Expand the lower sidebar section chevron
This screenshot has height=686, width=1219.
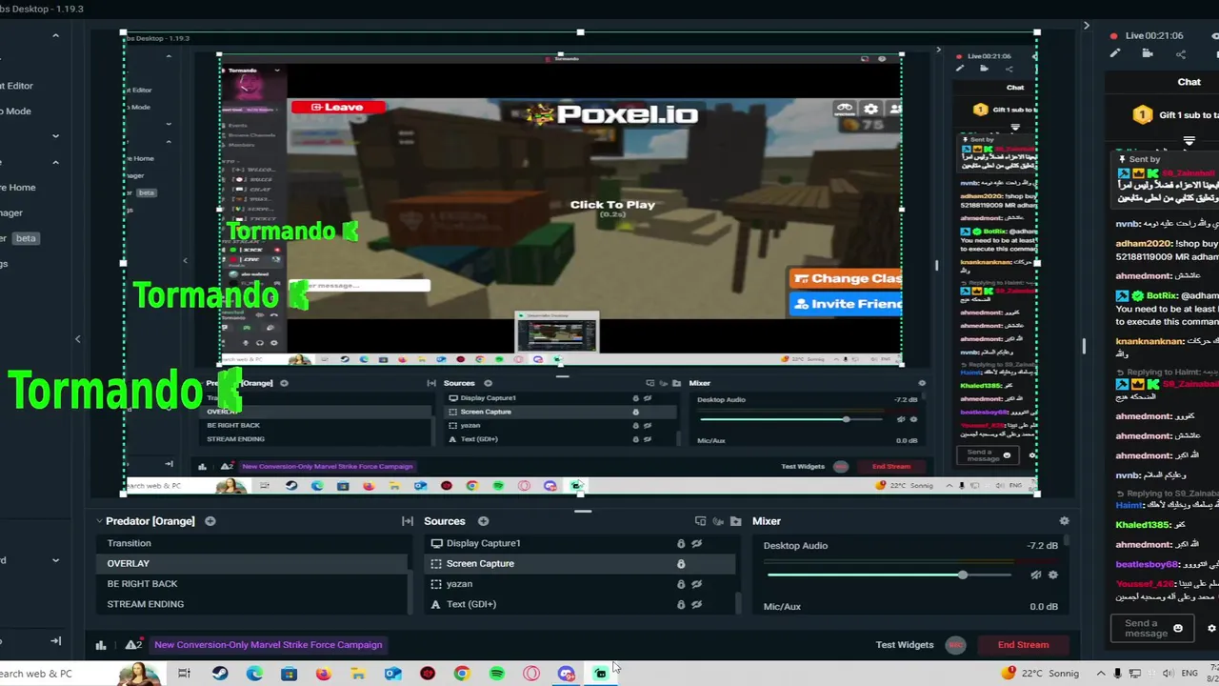[55, 560]
